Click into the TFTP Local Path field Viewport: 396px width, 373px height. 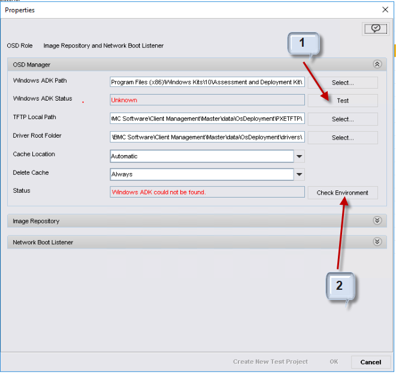[207, 119]
